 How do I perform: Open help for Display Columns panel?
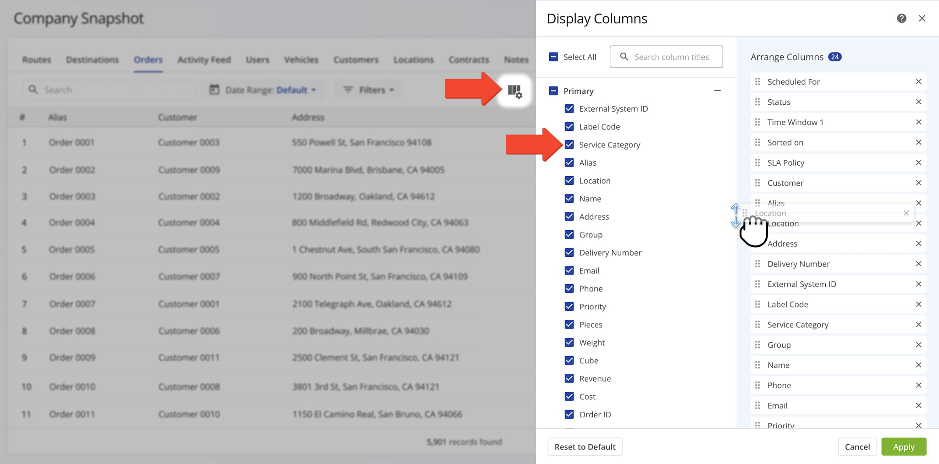click(901, 18)
